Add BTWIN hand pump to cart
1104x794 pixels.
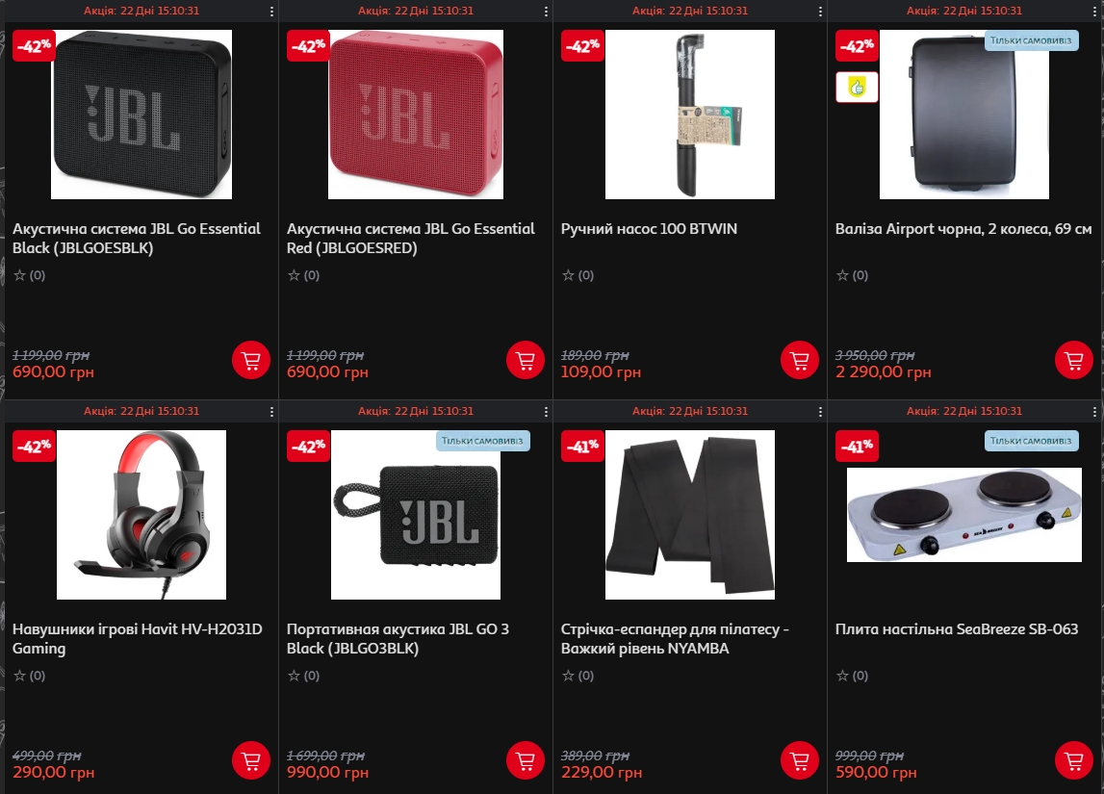coord(800,360)
